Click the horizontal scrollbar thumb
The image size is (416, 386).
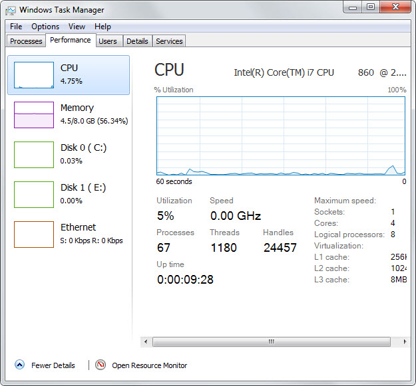pyautogui.click(x=272, y=341)
